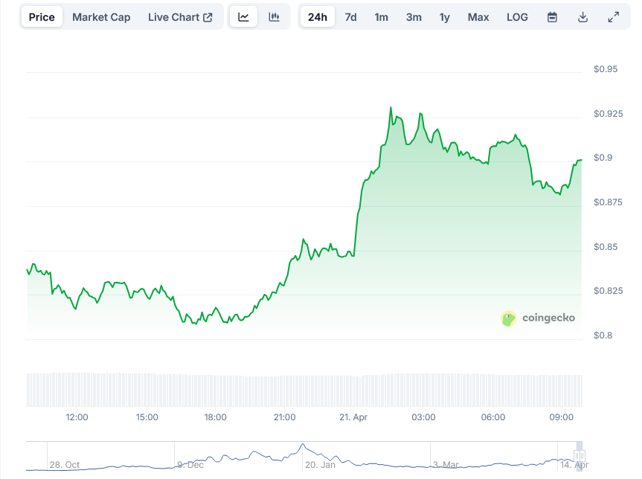Viewport: 642px width, 479px height.
Task: Switch to the candlestick chart icon
Action: (x=275, y=16)
